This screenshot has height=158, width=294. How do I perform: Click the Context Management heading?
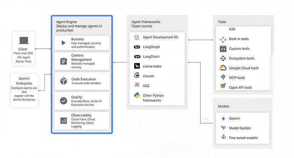pyautogui.click(x=81, y=58)
